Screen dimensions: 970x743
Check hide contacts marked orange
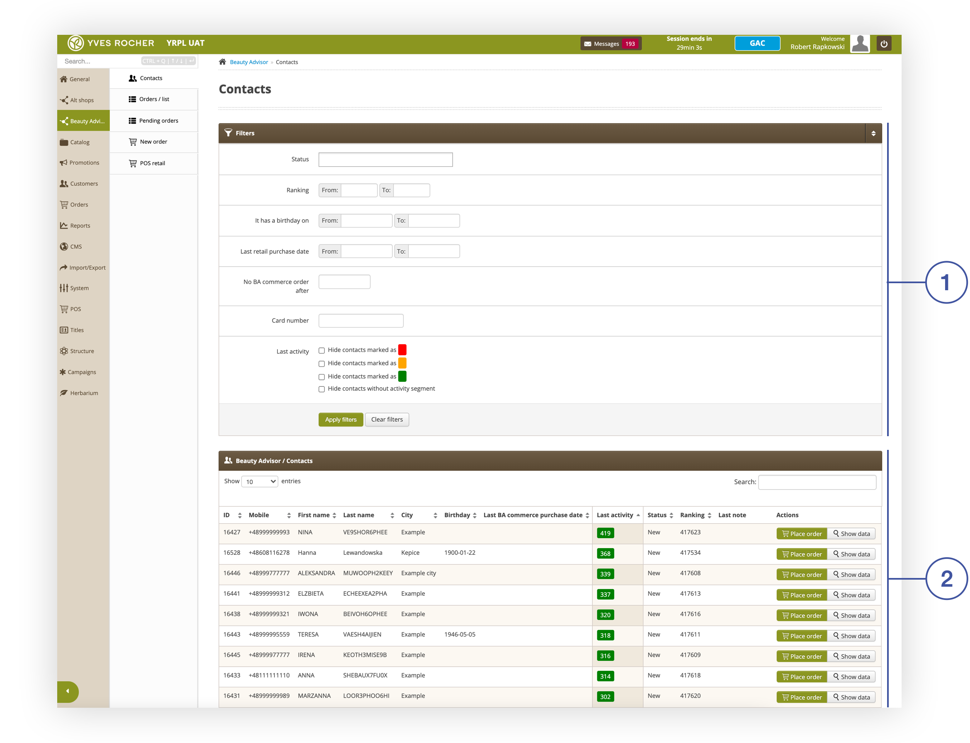[322, 364]
